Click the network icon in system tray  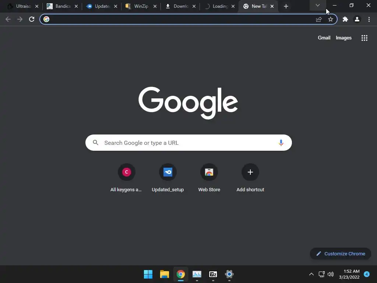pos(321,274)
